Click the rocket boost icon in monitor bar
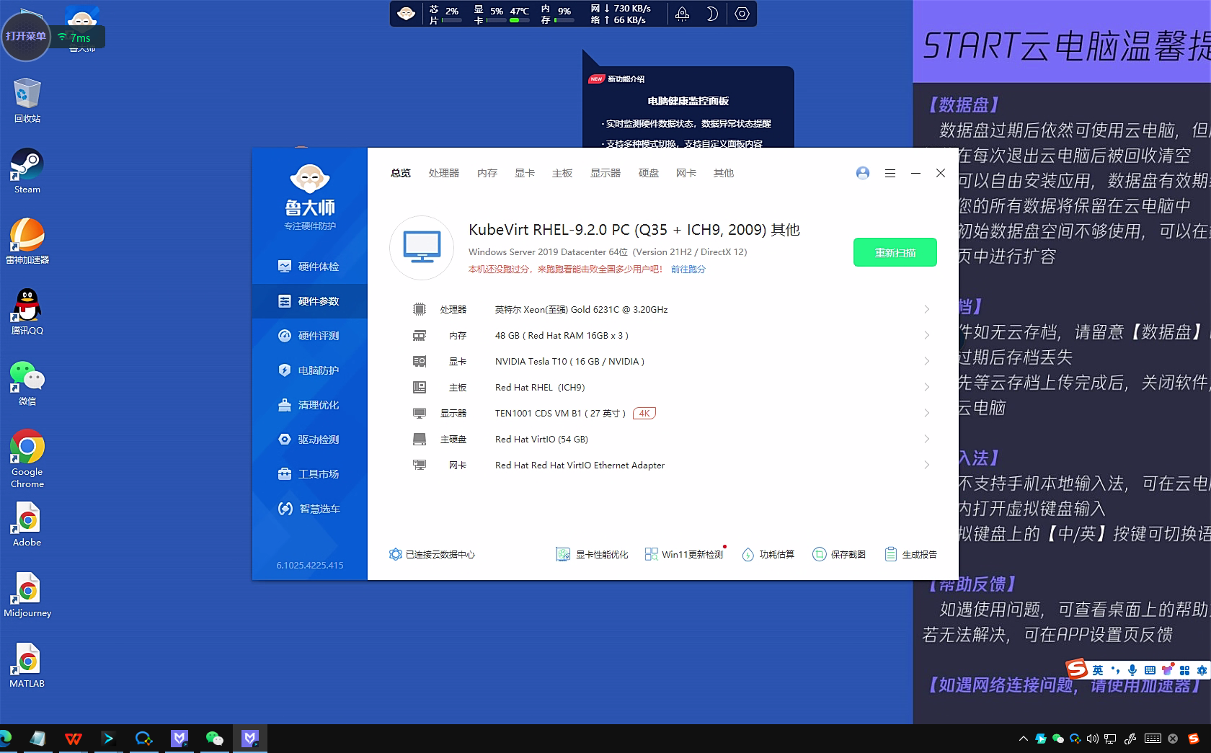The width and height of the screenshot is (1211, 753). click(x=682, y=14)
